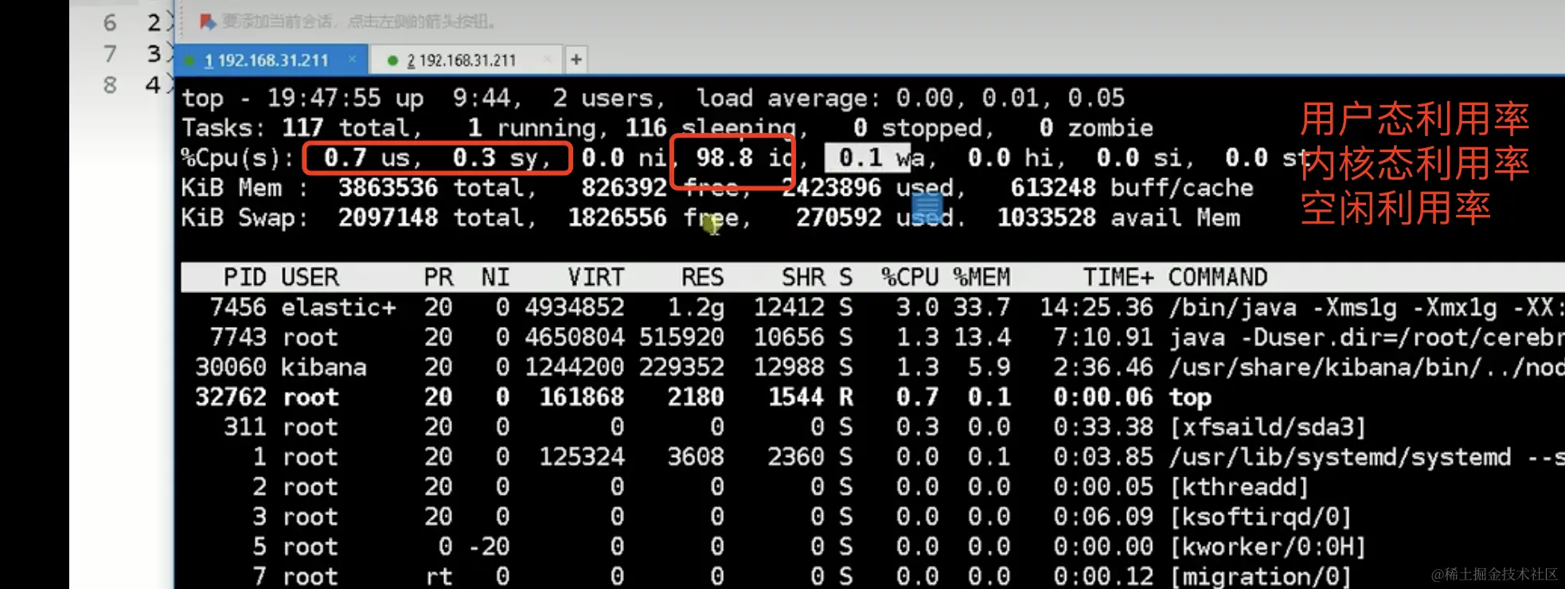Screen dimensions: 1565x589
Task: Click the 98.8 id CPU value
Action: click(744, 158)
